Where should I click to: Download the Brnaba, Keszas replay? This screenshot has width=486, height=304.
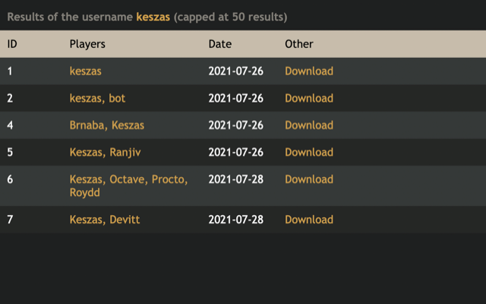coord(309,125)
